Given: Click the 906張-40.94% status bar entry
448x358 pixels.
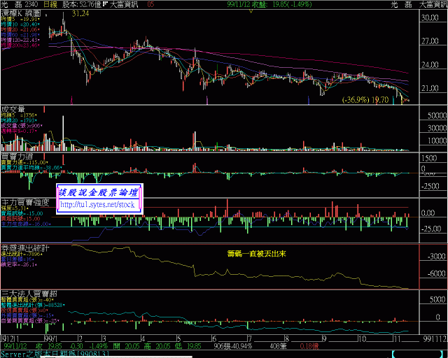Looking at the screenshot, I should point(233,346).
